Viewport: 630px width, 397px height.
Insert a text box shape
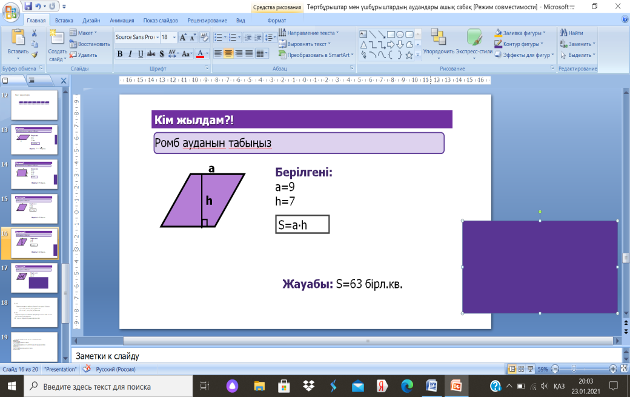click(x=363, y=34)
